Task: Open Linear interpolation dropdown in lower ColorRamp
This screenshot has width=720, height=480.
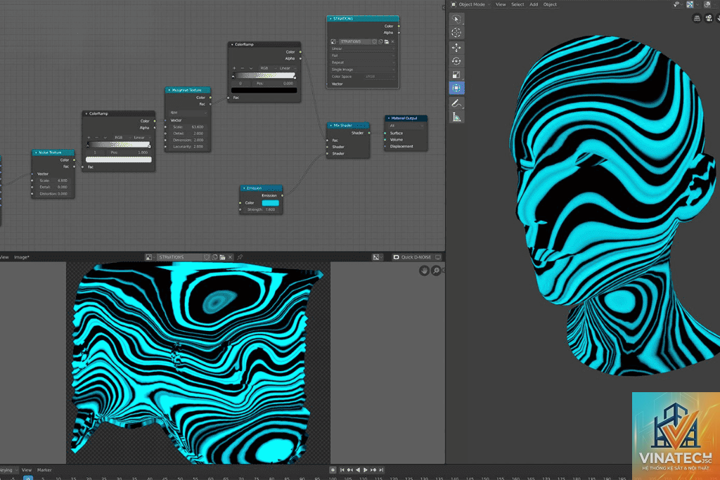Action: point(141,137)
